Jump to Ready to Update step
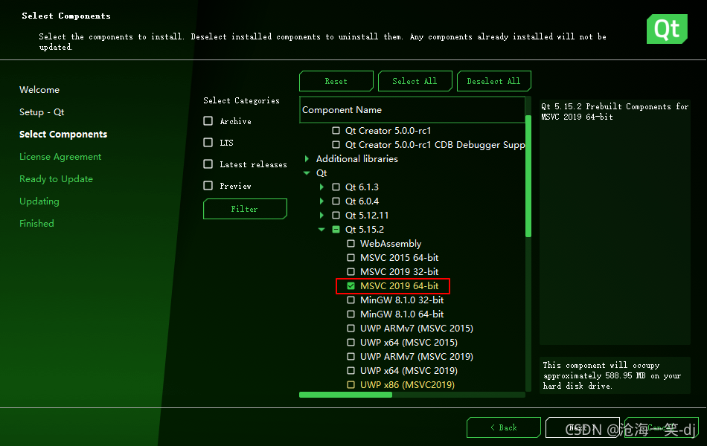707x446 pixels. click(x=56, y=179)
